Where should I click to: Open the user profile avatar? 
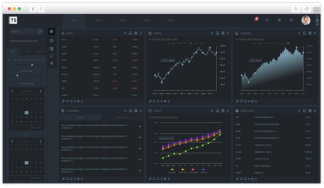point(306,20)
